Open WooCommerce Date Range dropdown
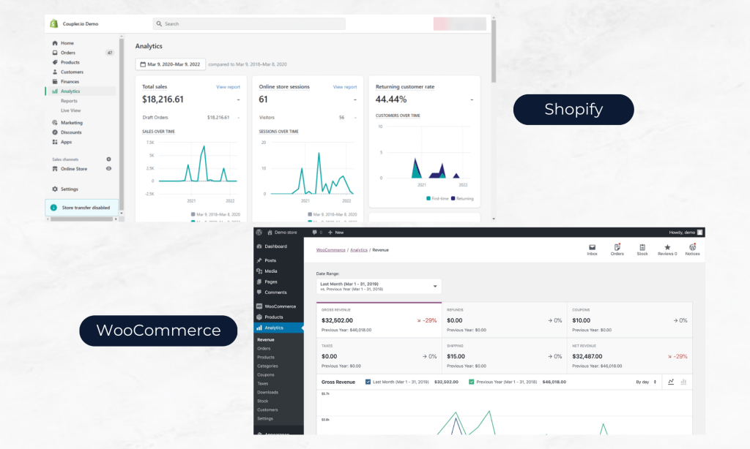This screenshot has height=449, width=750. tap(379, 286)
